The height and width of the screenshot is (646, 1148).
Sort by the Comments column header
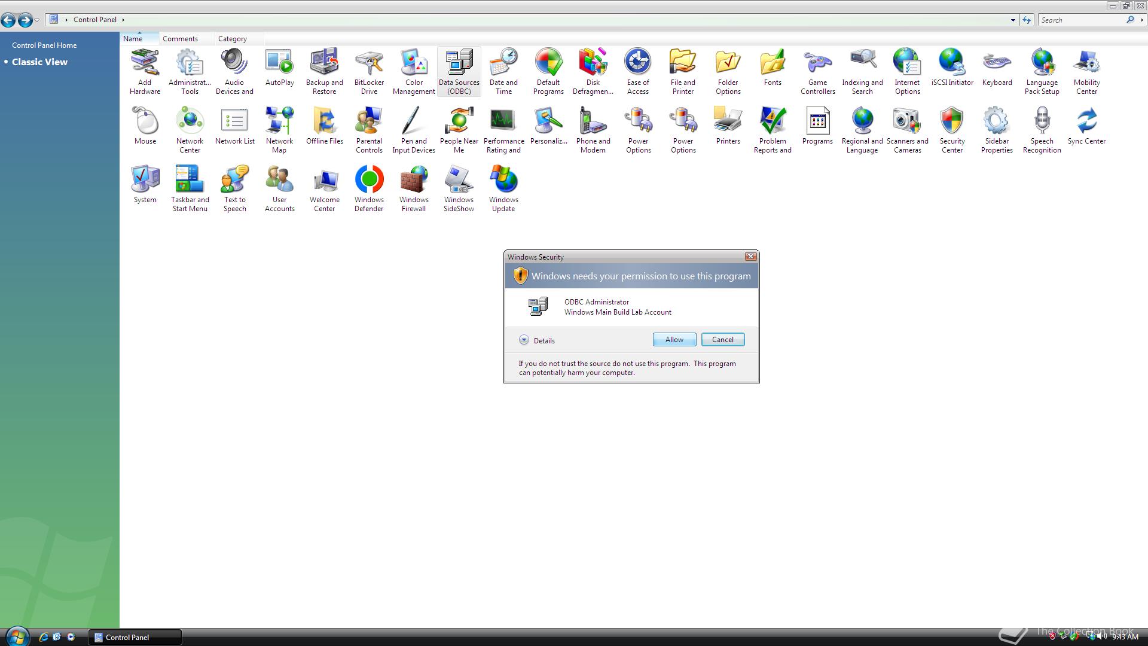[x=180, y=39]
